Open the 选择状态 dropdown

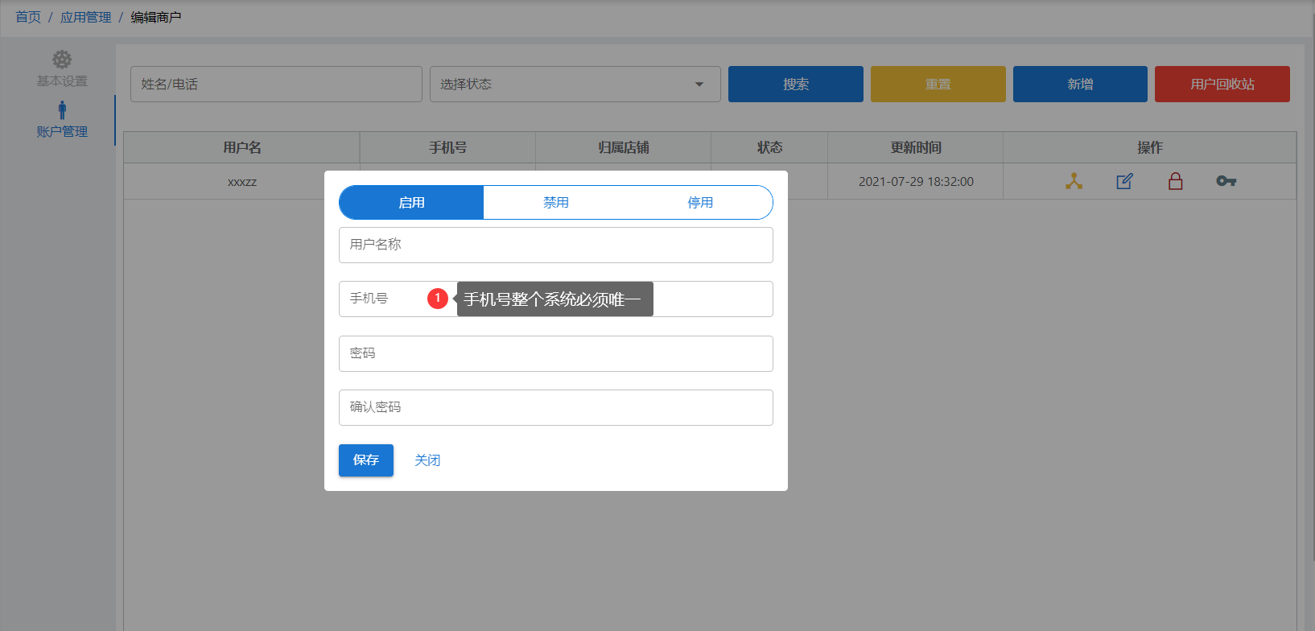click(575, 84)
